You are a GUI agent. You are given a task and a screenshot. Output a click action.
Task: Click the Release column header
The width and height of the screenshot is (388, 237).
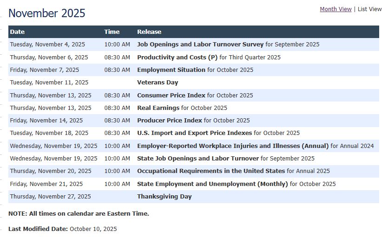(149, 32)
